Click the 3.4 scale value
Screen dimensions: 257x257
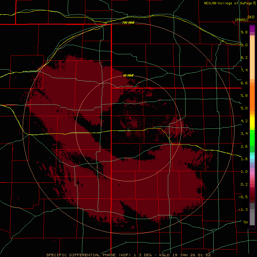tap(244, 134)
